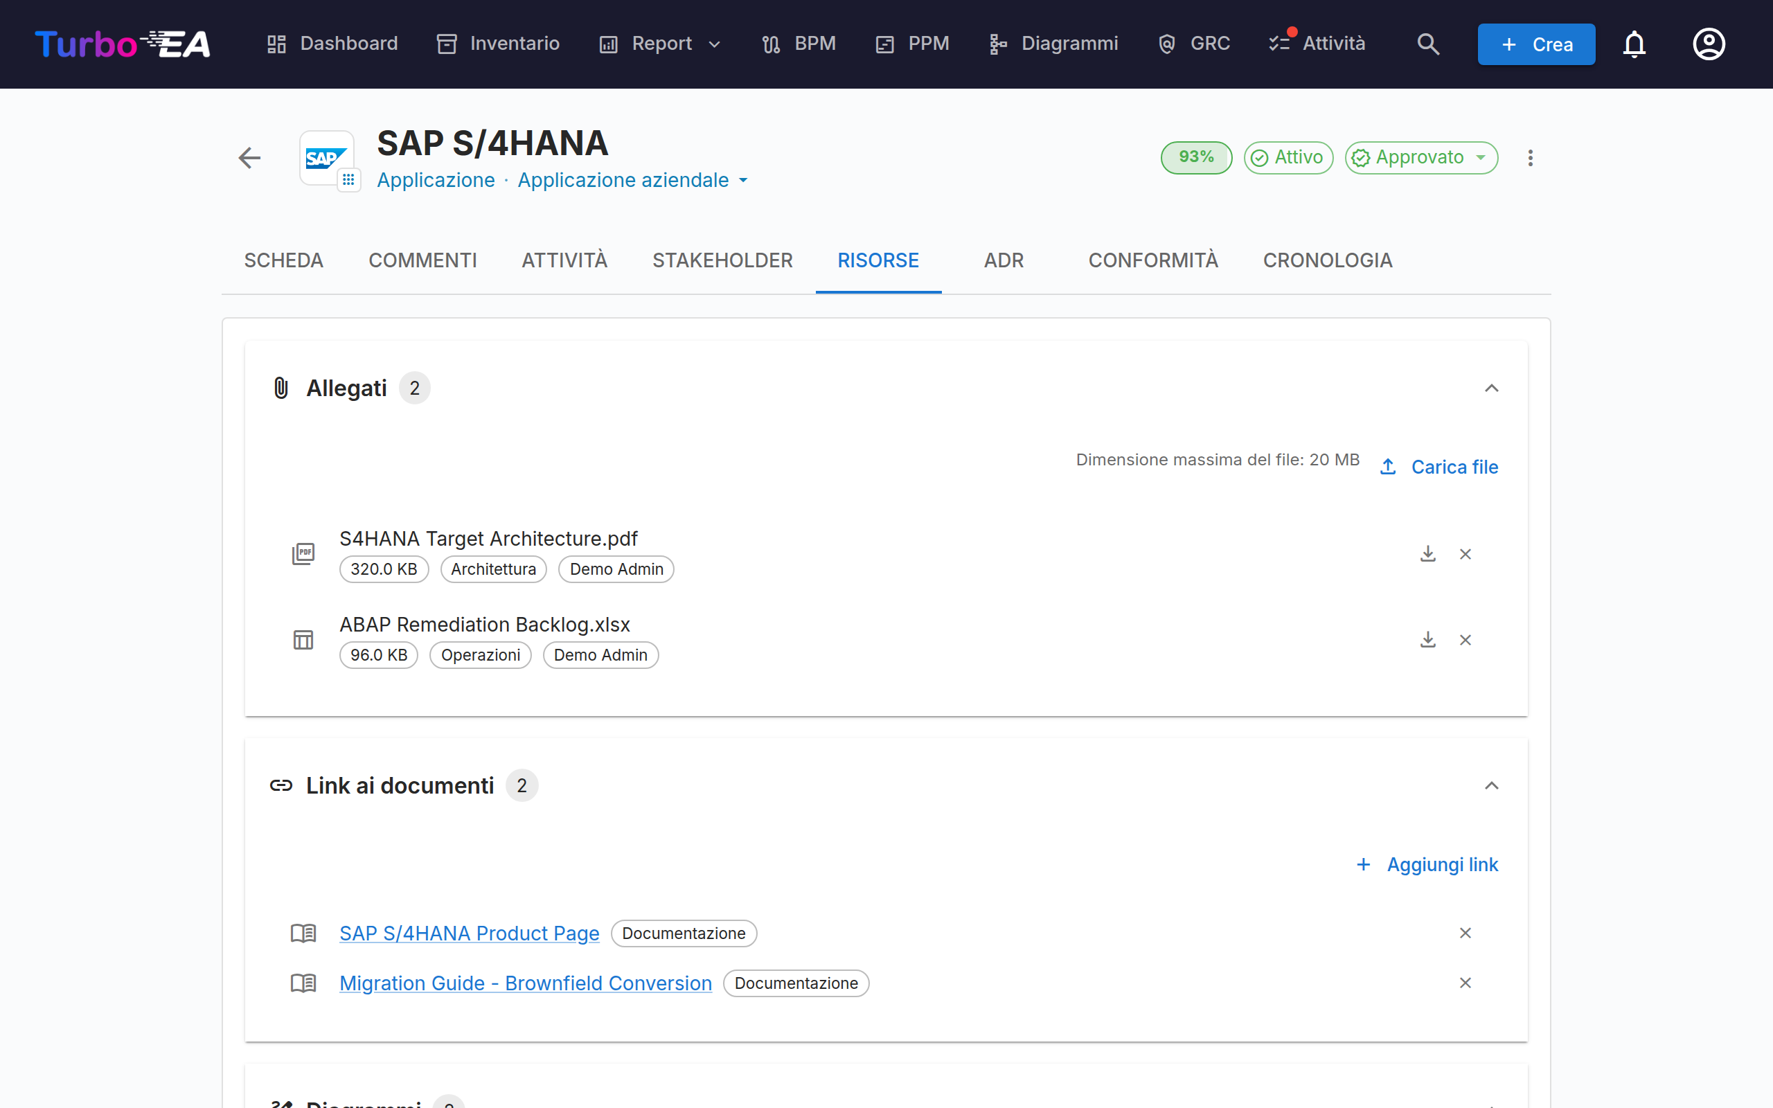Click the Turbo EA logo
Screen dimensions: 1773x1108
(x=123, y=44)
